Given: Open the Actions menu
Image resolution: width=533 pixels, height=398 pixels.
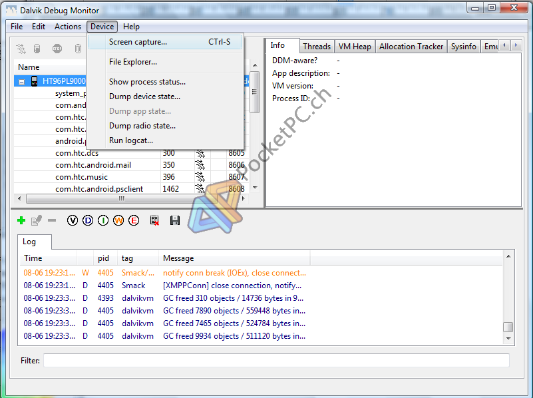Looking at the screenshot, I should pos(68,27).
